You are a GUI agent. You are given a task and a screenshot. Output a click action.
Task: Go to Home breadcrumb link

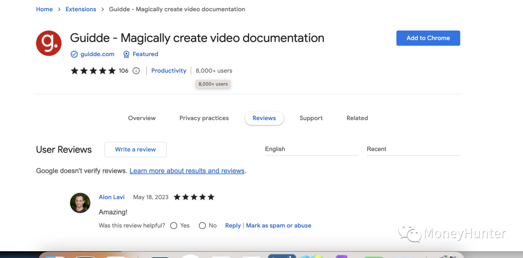pos(45,9)
